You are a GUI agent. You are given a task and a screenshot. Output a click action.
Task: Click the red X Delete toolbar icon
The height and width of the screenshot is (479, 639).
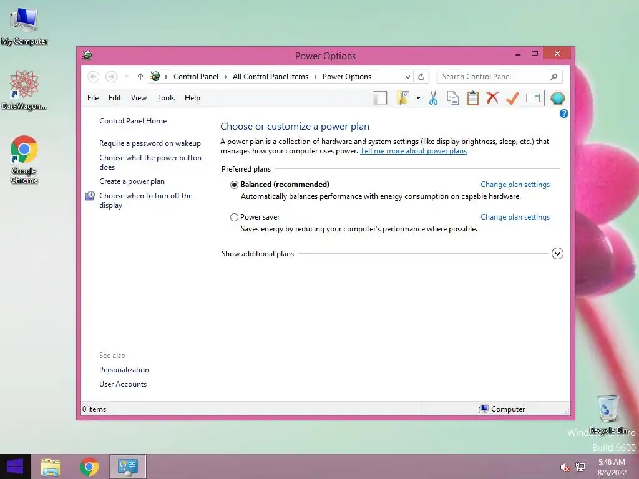tap(492, 98)
